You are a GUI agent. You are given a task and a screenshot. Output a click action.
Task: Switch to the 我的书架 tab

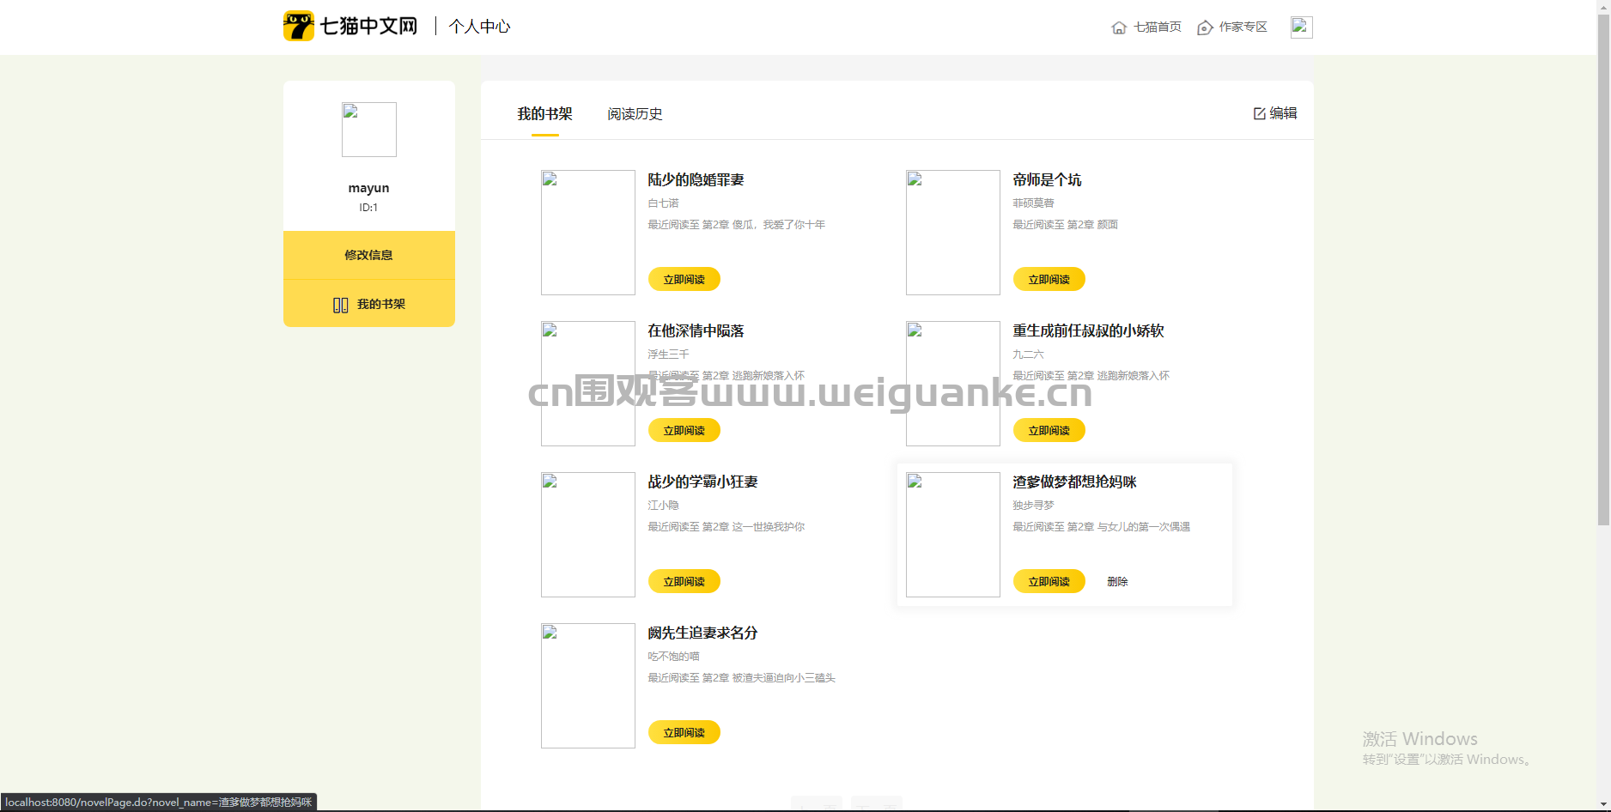(x=544, y=113)
